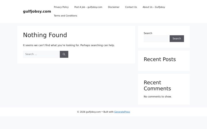
Task: Open the Disclaimer page
Action: coord(114,7)
